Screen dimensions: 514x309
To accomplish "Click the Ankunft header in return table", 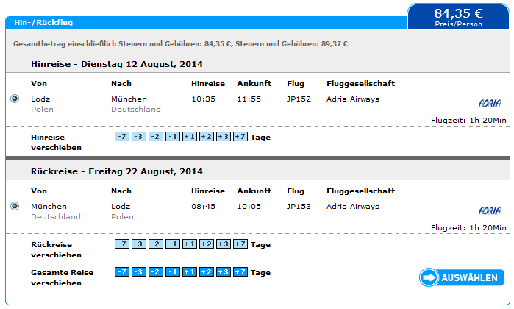I will click(x=254, y=191).
